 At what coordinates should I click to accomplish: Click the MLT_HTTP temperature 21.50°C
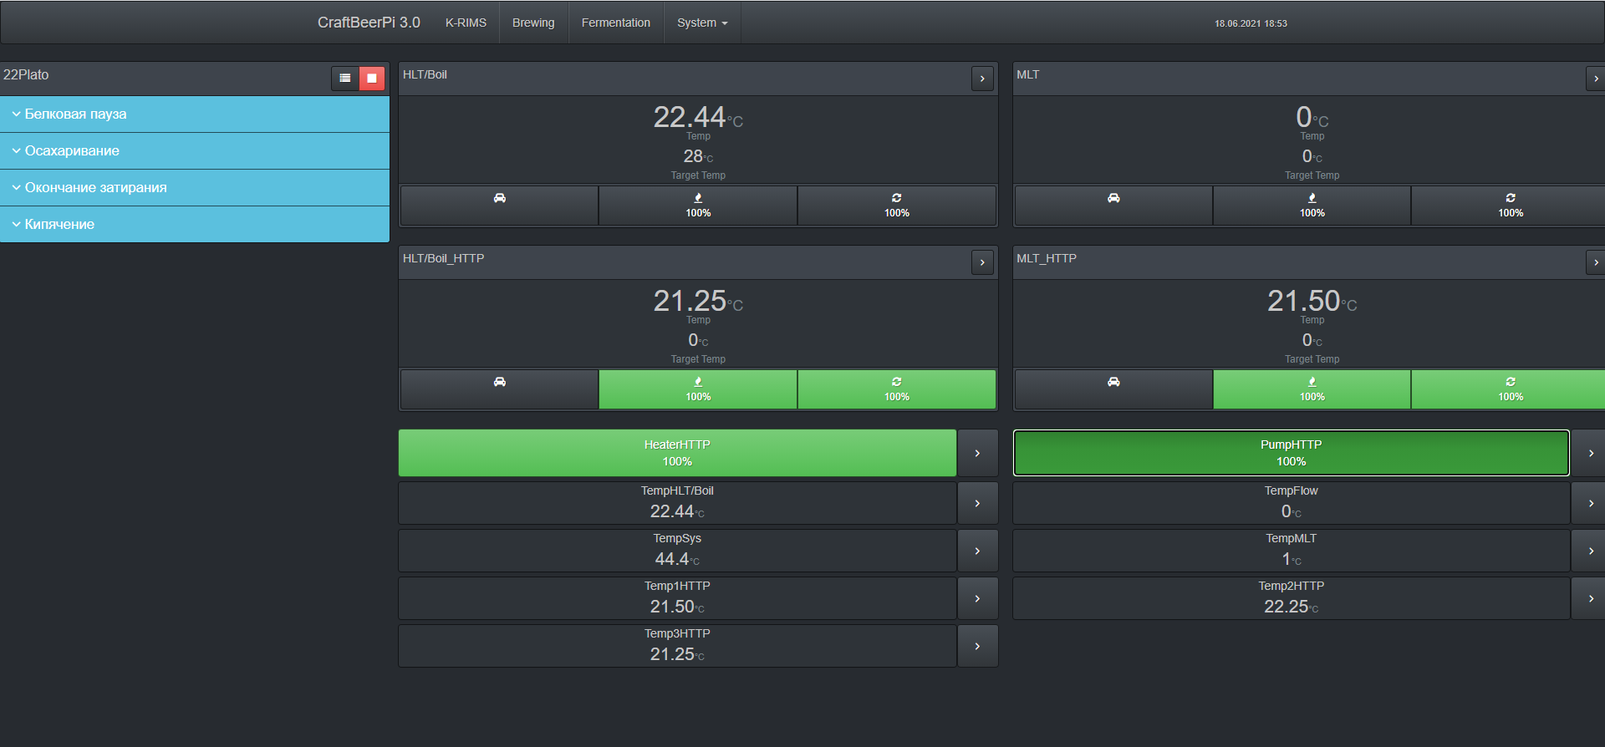(x=1312, y=301)
